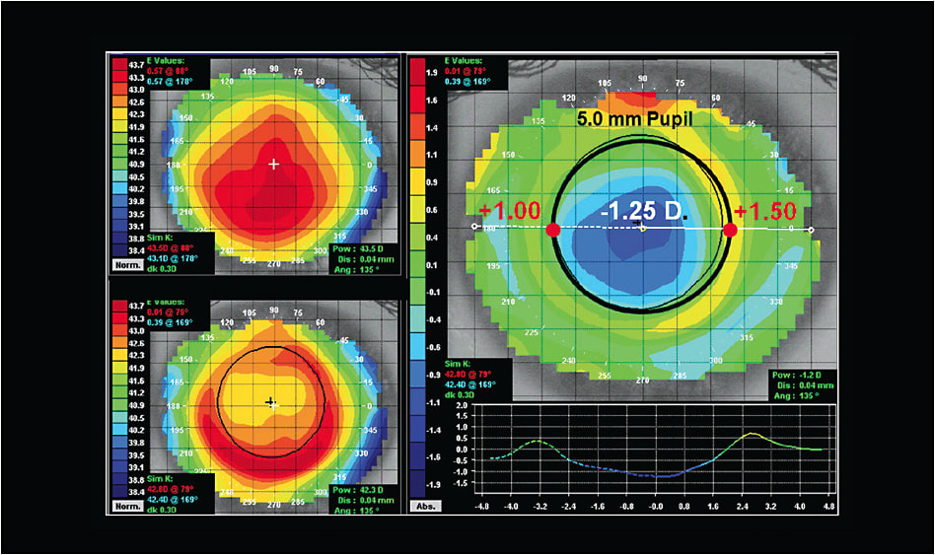
Task: Click "42.4D @ 169°" Sim K on the difference map
Action: click(469, 384)
